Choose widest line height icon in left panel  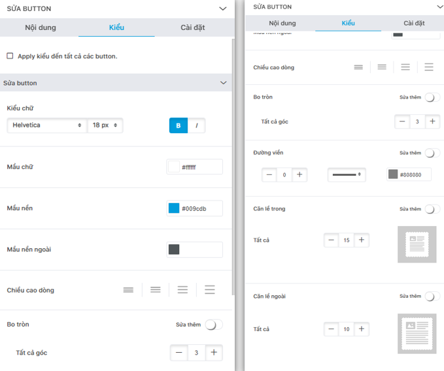pyautogui.click(x=210, y=290)
